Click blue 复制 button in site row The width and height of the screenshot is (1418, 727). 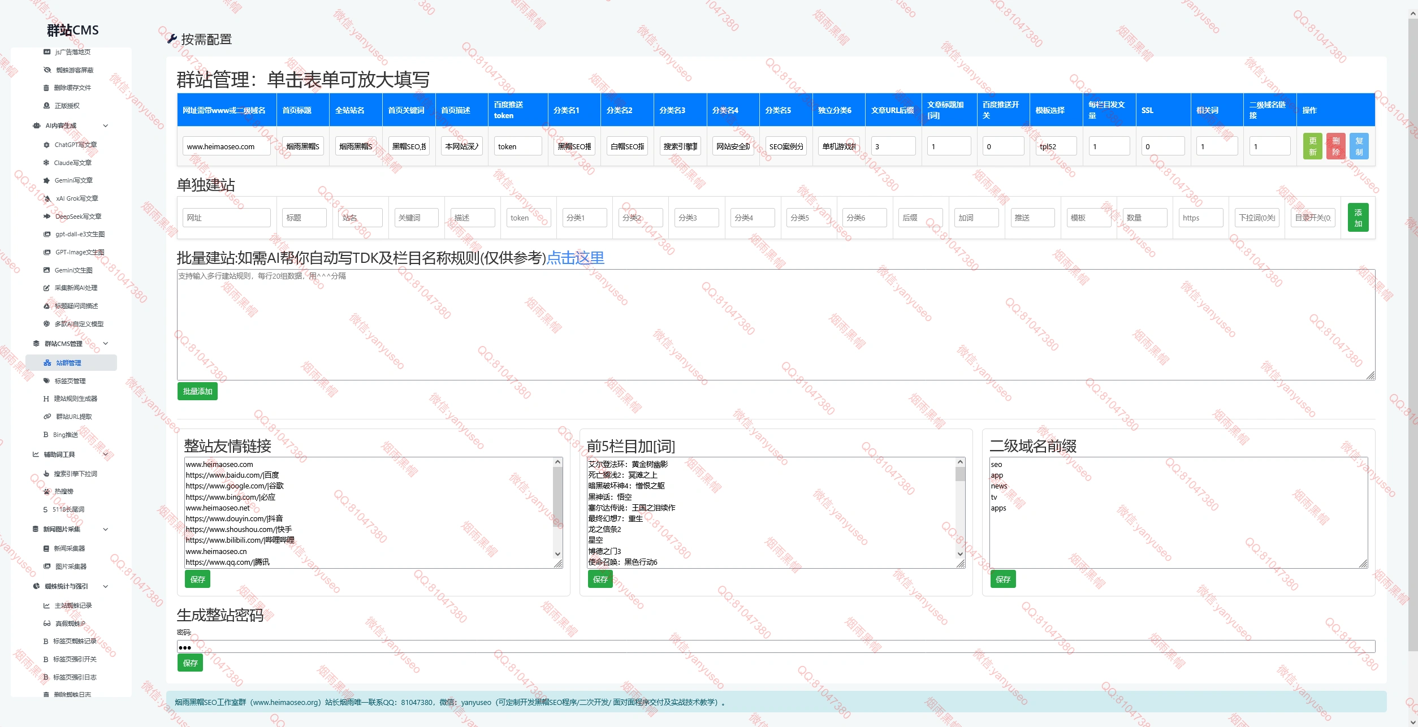(1359, 146)
